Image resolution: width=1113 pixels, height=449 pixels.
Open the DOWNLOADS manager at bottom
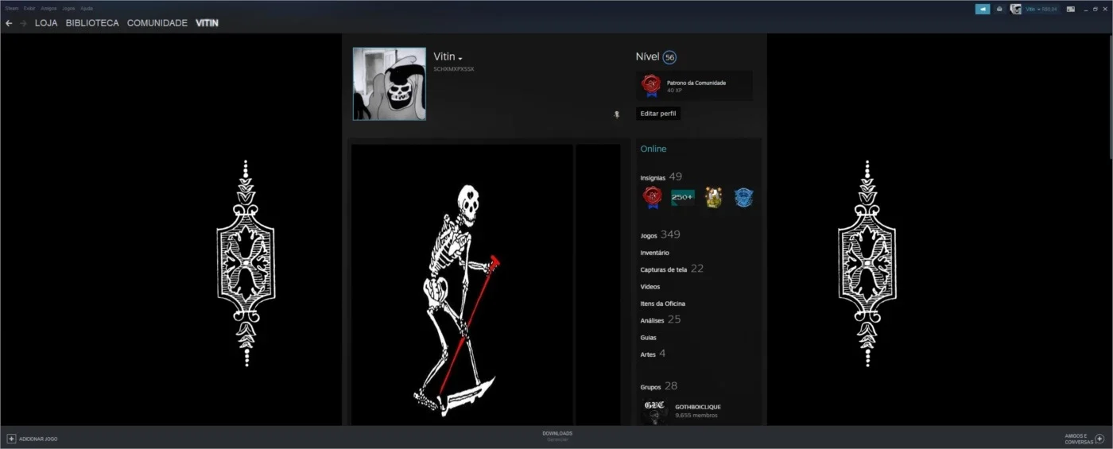click(557, 434)
